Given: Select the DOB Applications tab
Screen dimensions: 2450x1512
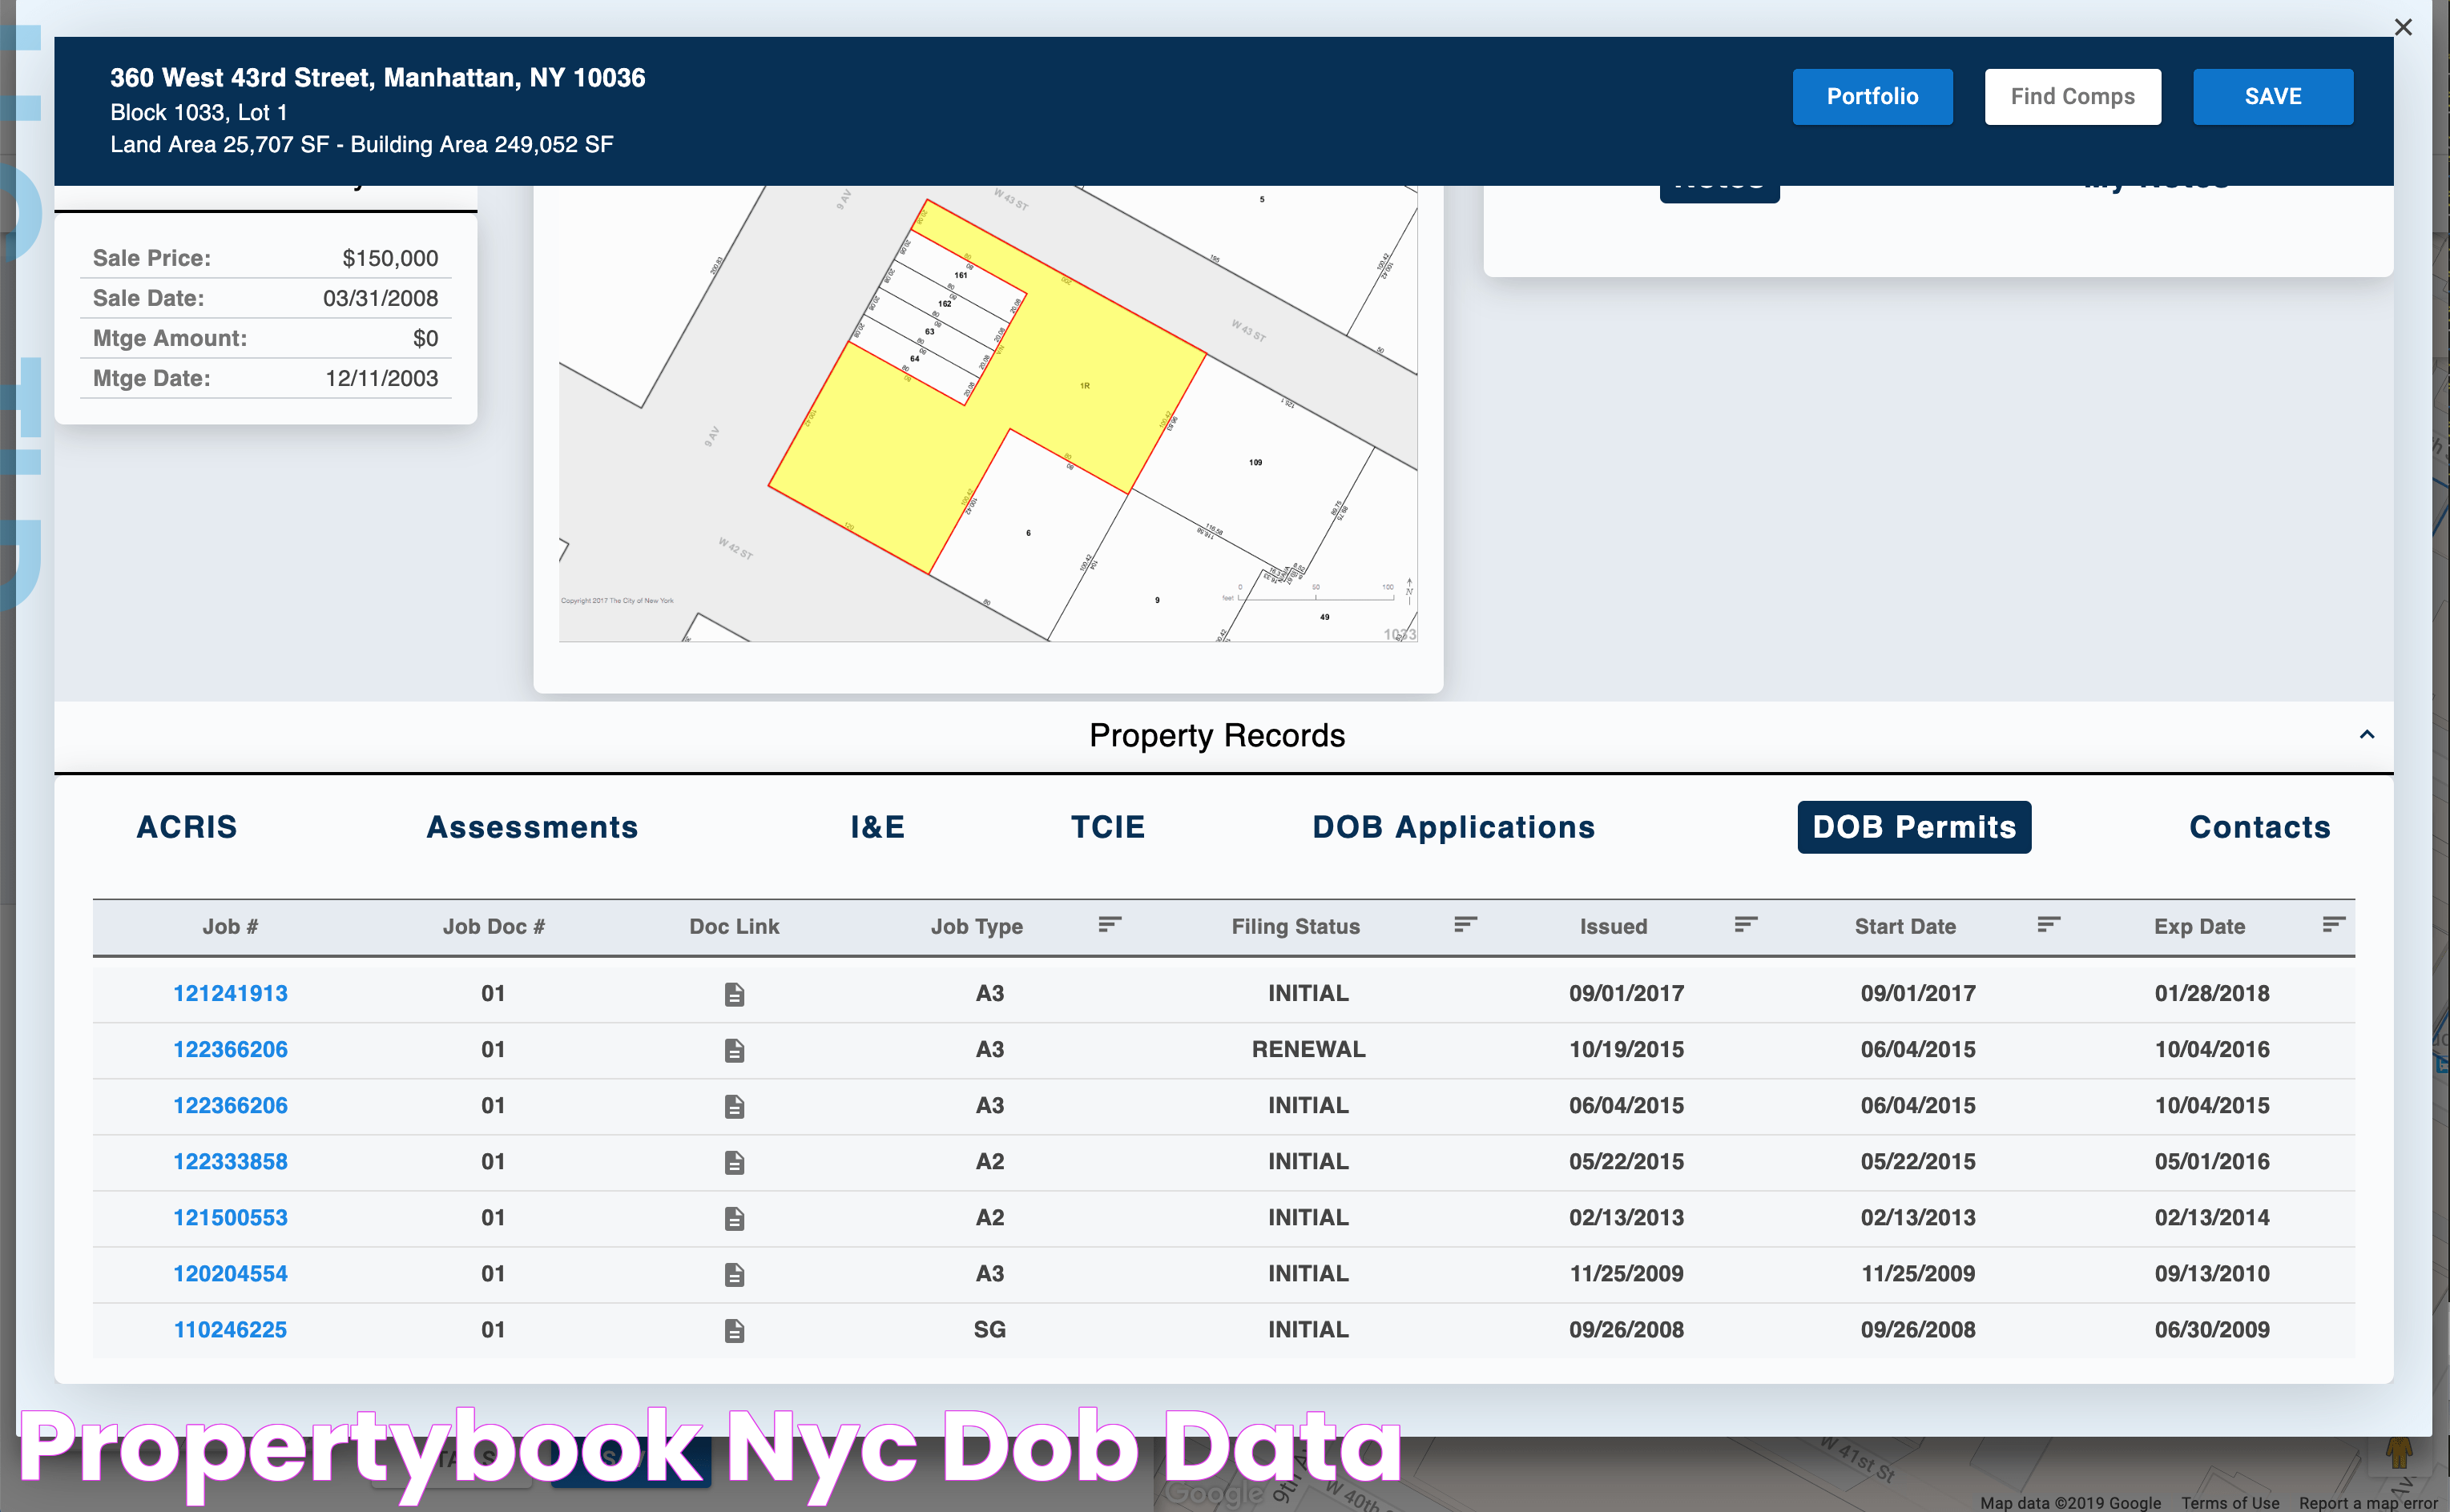Looking at the screenshot, I should click(x=1454, y=826).
